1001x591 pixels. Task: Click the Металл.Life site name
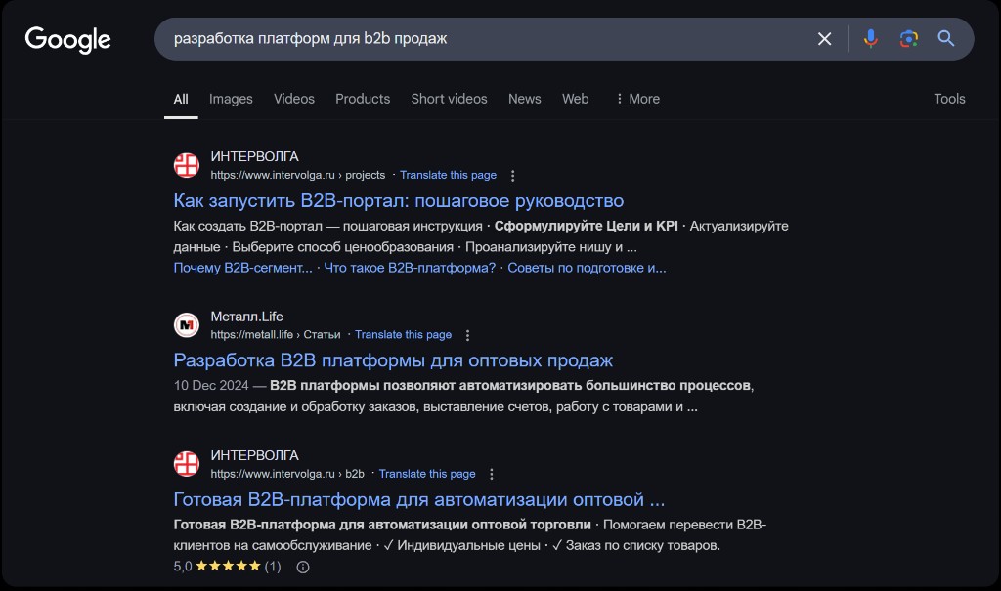coord(246,317)
